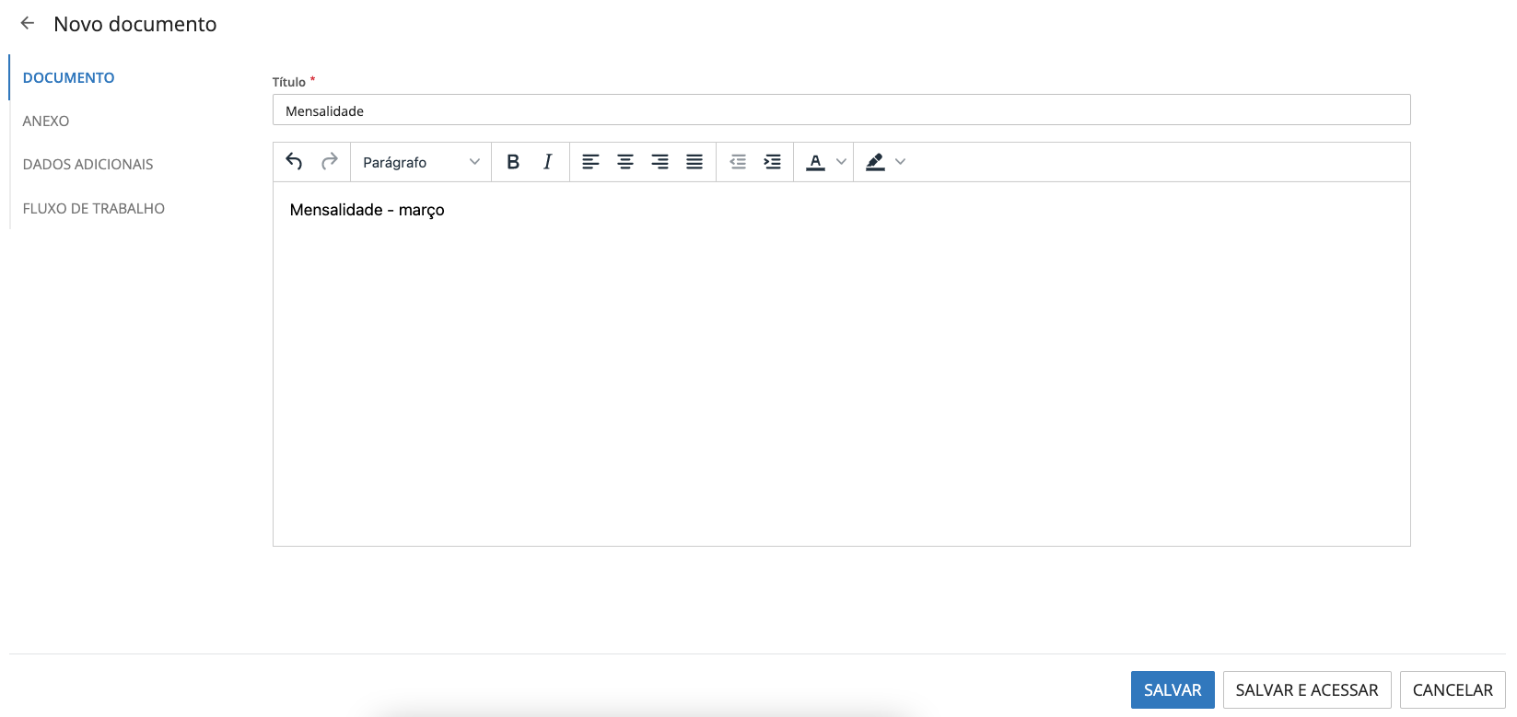Apply font color with the A icon

pyautogui.click(x=815, y=162)
